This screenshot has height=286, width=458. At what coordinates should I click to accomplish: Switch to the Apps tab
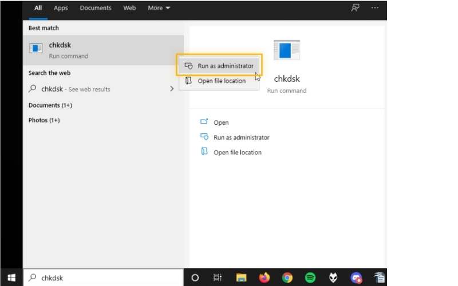61,8
